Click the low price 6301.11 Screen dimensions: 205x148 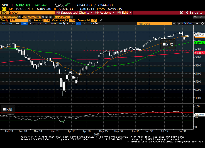87,9
